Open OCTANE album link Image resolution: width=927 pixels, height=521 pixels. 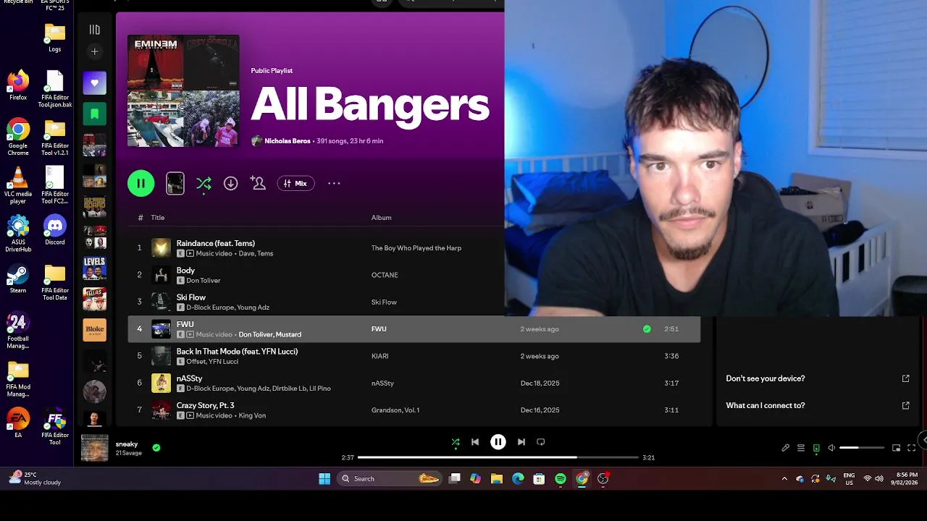tap(385, 275)
